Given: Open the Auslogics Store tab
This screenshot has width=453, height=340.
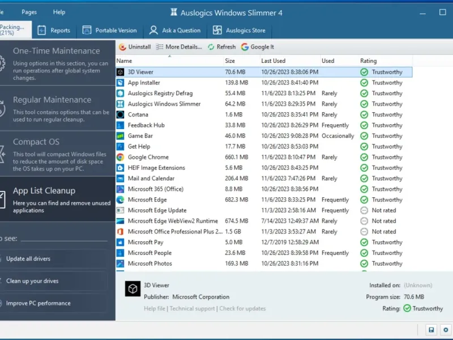Looking at the screenshot, I should [239, 31].
